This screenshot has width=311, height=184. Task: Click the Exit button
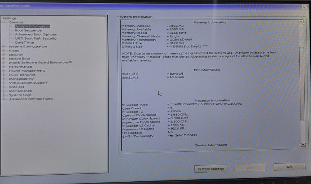(289, 167)
